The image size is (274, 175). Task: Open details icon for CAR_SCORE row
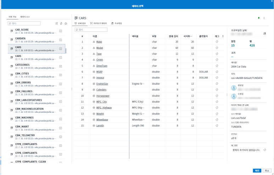point(61,31)
